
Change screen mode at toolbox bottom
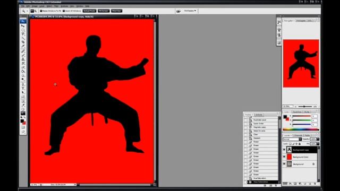pos(23,132)
